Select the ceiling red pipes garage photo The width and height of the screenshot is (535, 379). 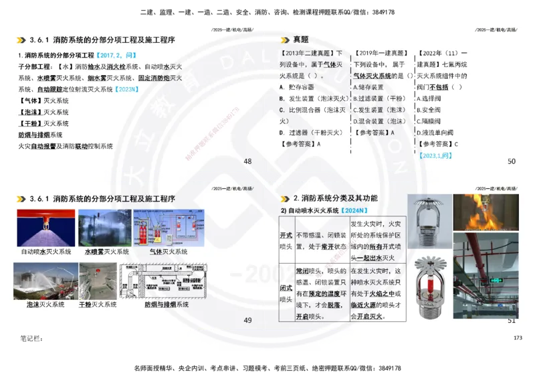[x=486, y=275]
